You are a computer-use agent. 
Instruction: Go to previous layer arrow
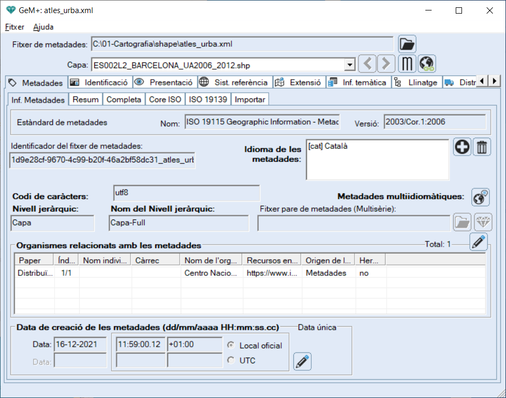tap(367, 63)
